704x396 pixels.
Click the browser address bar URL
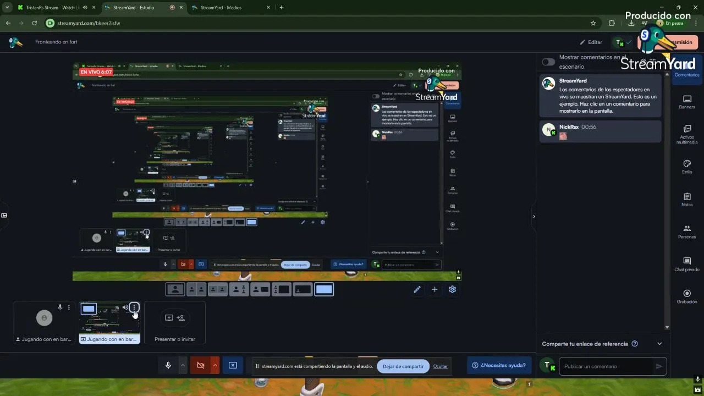tap(89, 23)
